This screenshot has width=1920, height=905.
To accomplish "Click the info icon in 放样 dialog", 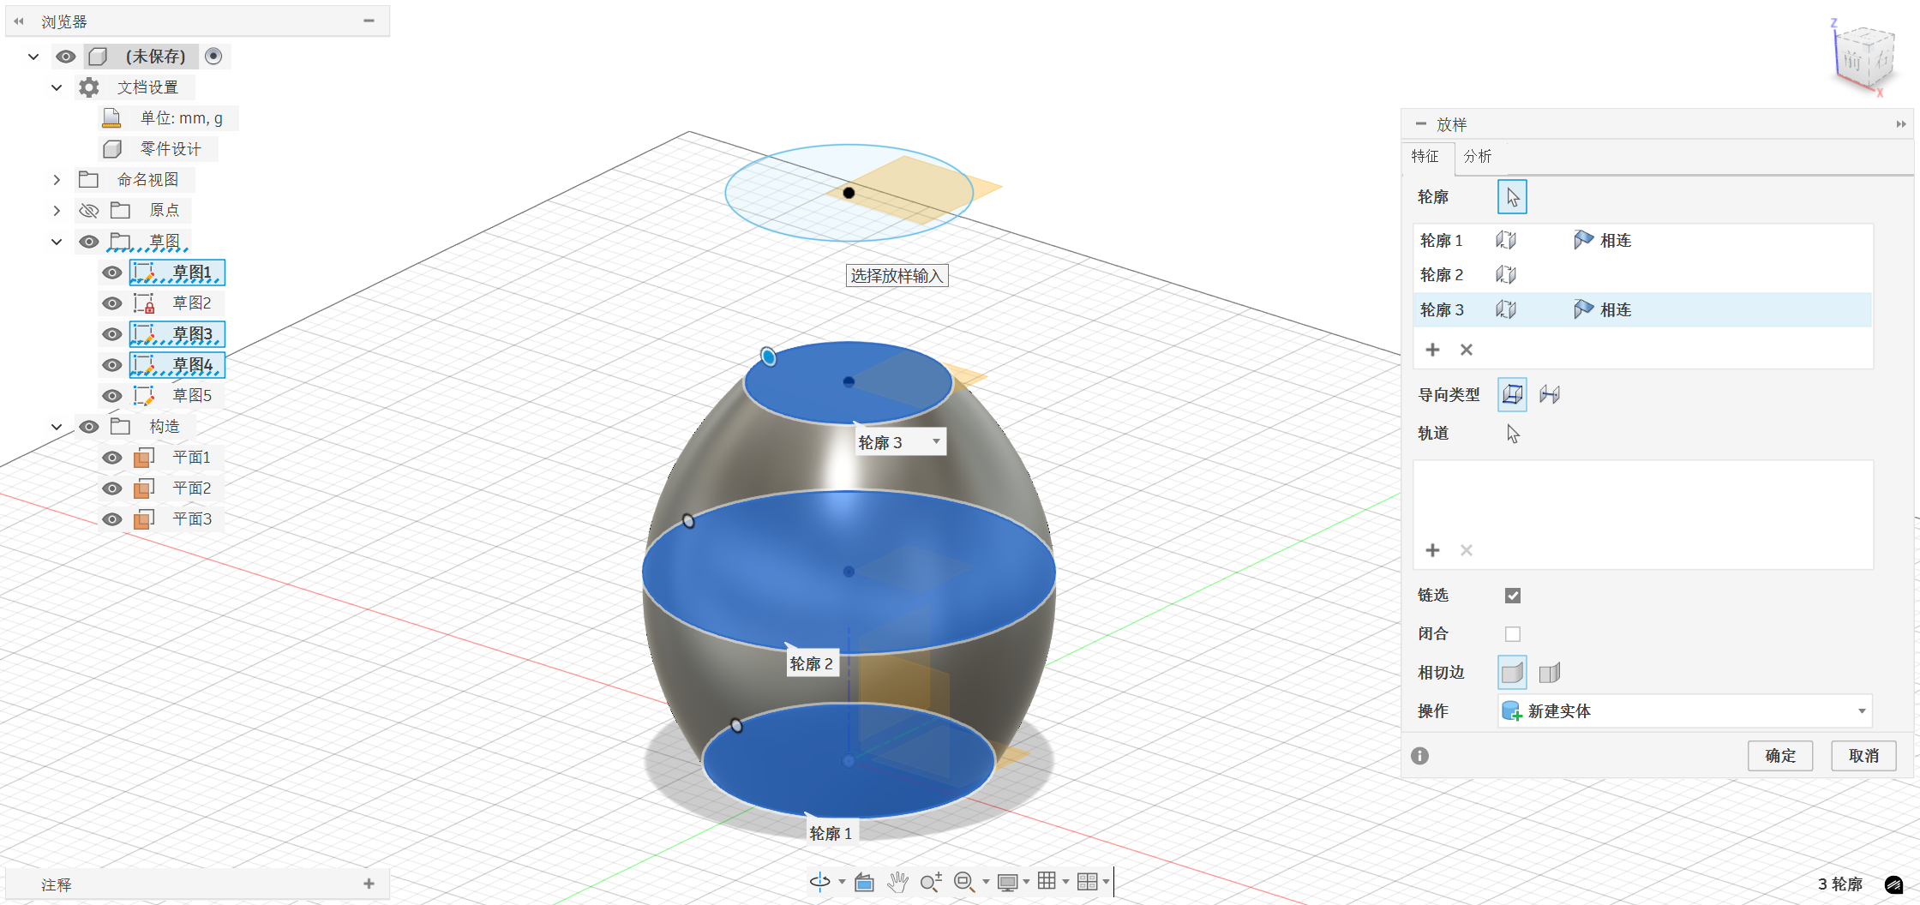I will tap(1420, 756).
